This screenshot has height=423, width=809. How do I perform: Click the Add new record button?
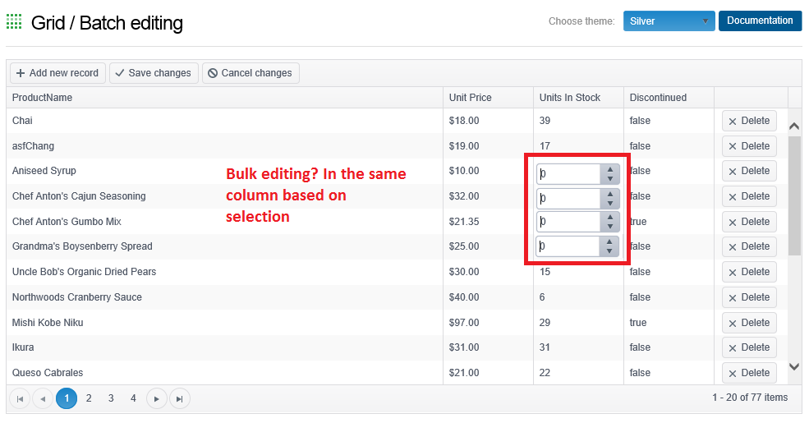(57, 73)
